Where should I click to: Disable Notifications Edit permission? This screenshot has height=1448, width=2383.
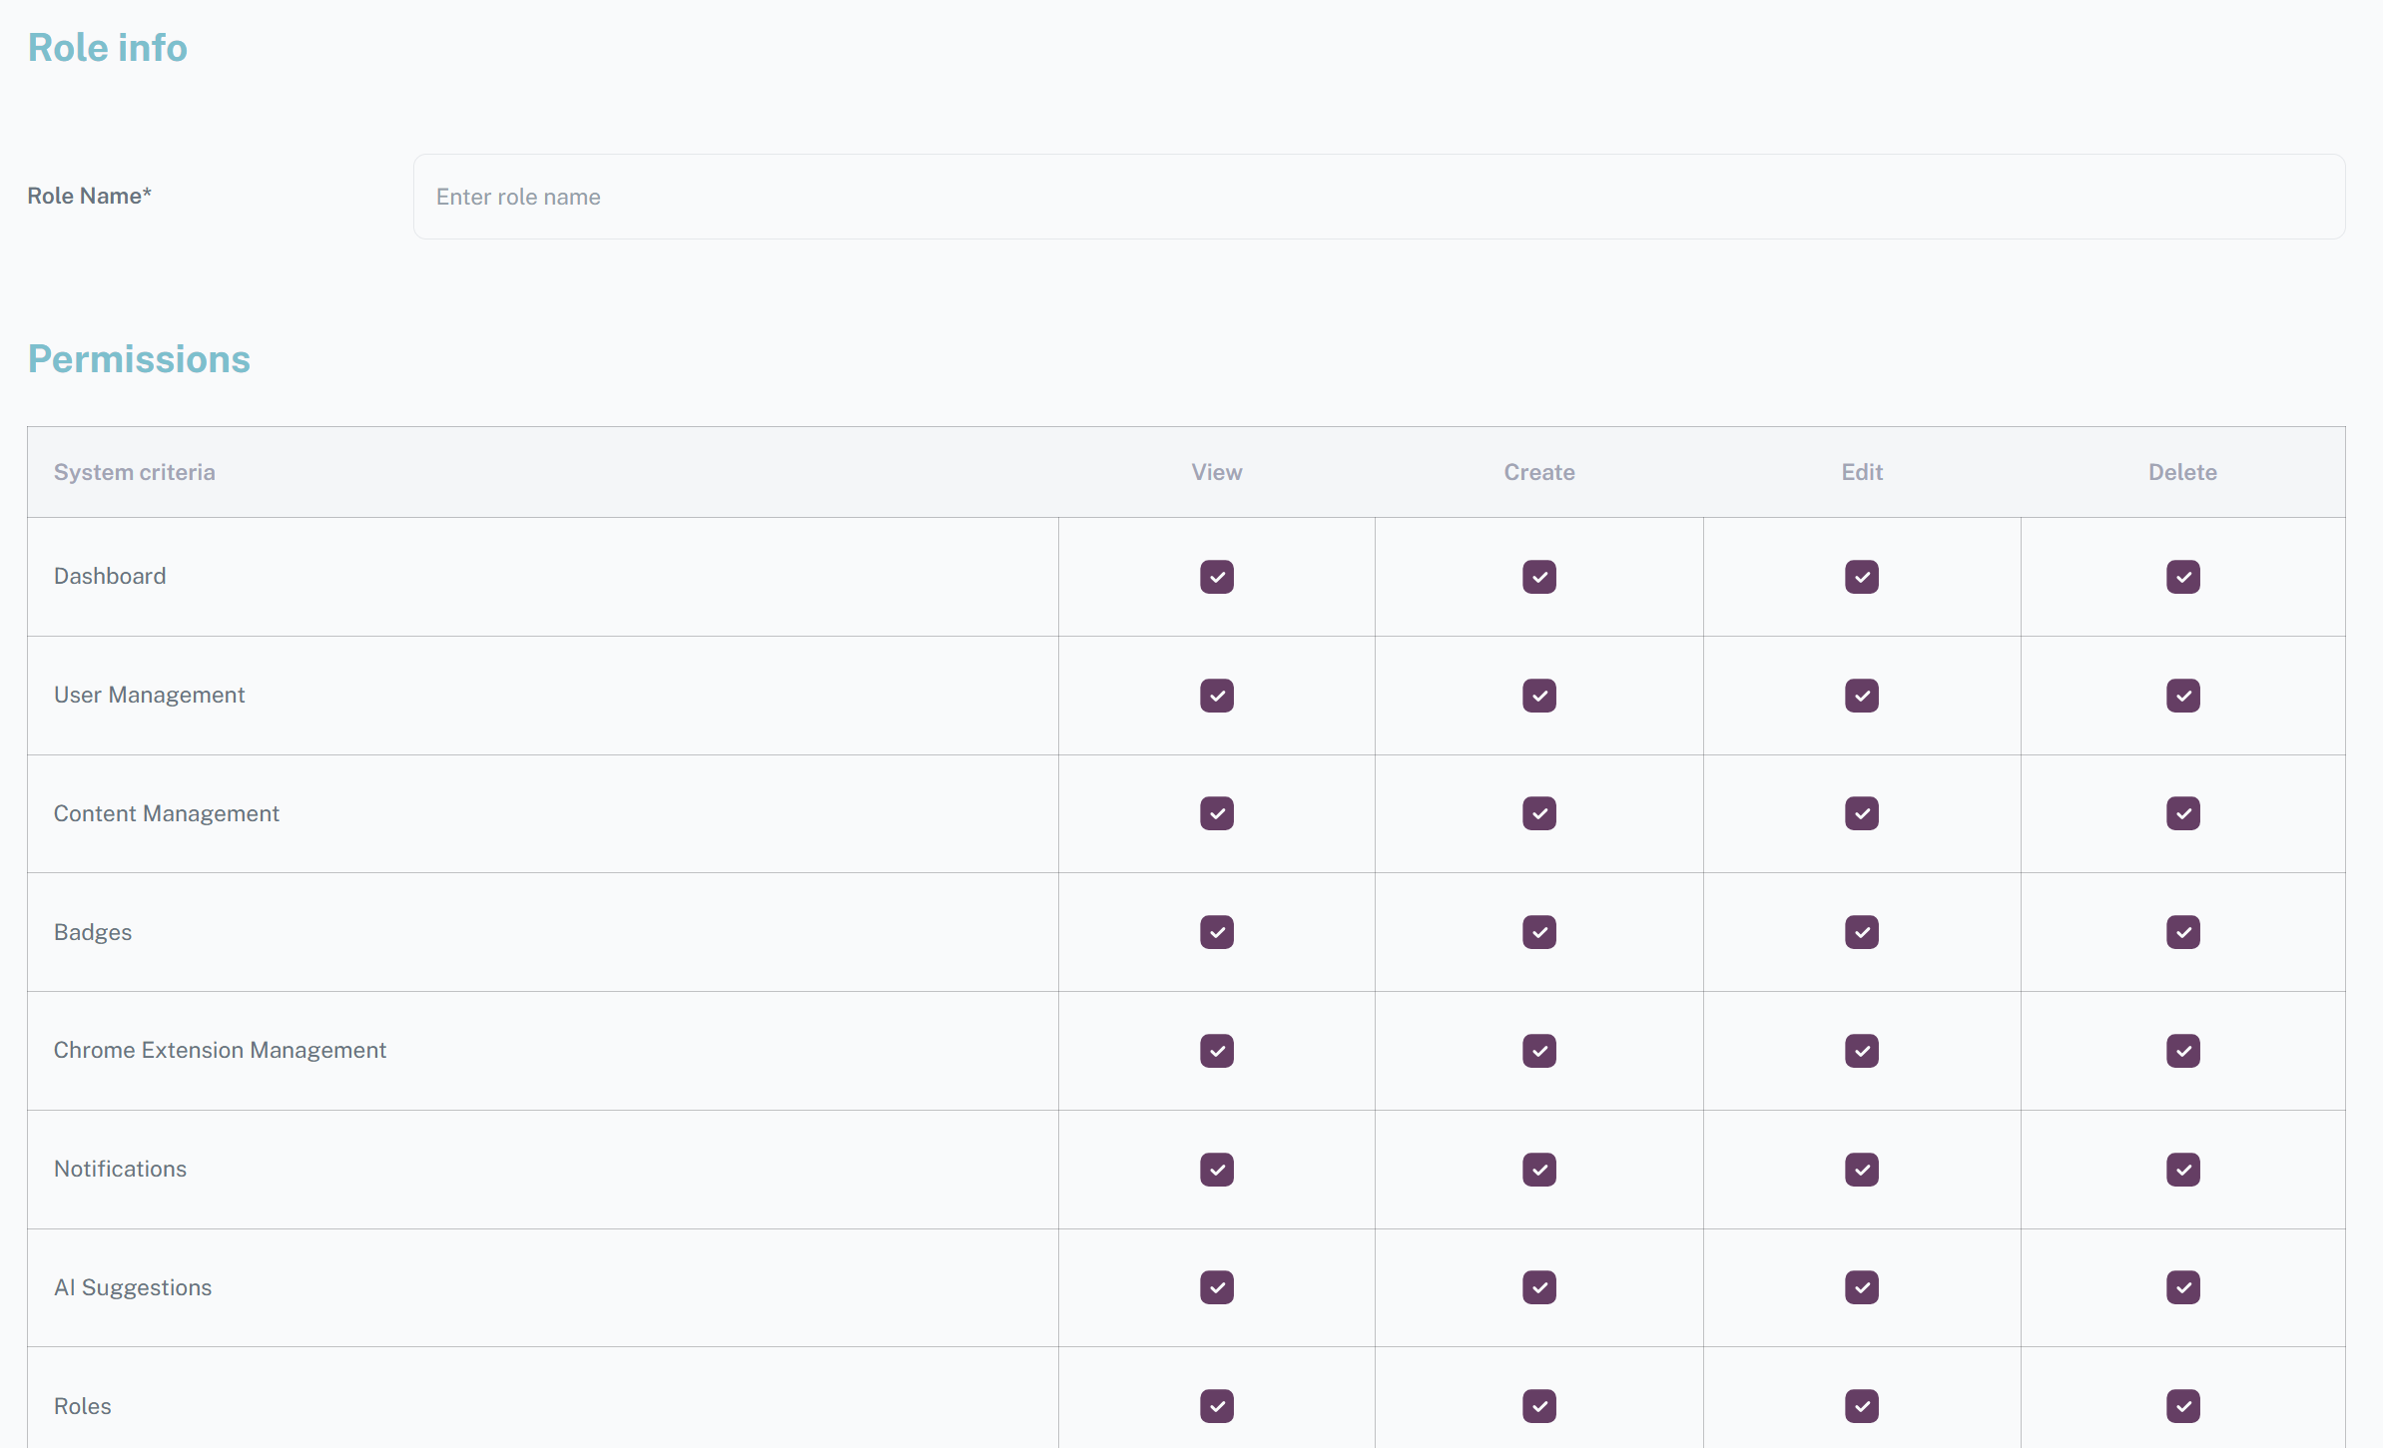pyautogui.click(x=1861, y=1170)
